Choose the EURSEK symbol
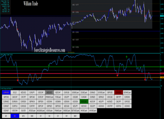The width and height of the screenshot is (164, 119). coord(24,101)
